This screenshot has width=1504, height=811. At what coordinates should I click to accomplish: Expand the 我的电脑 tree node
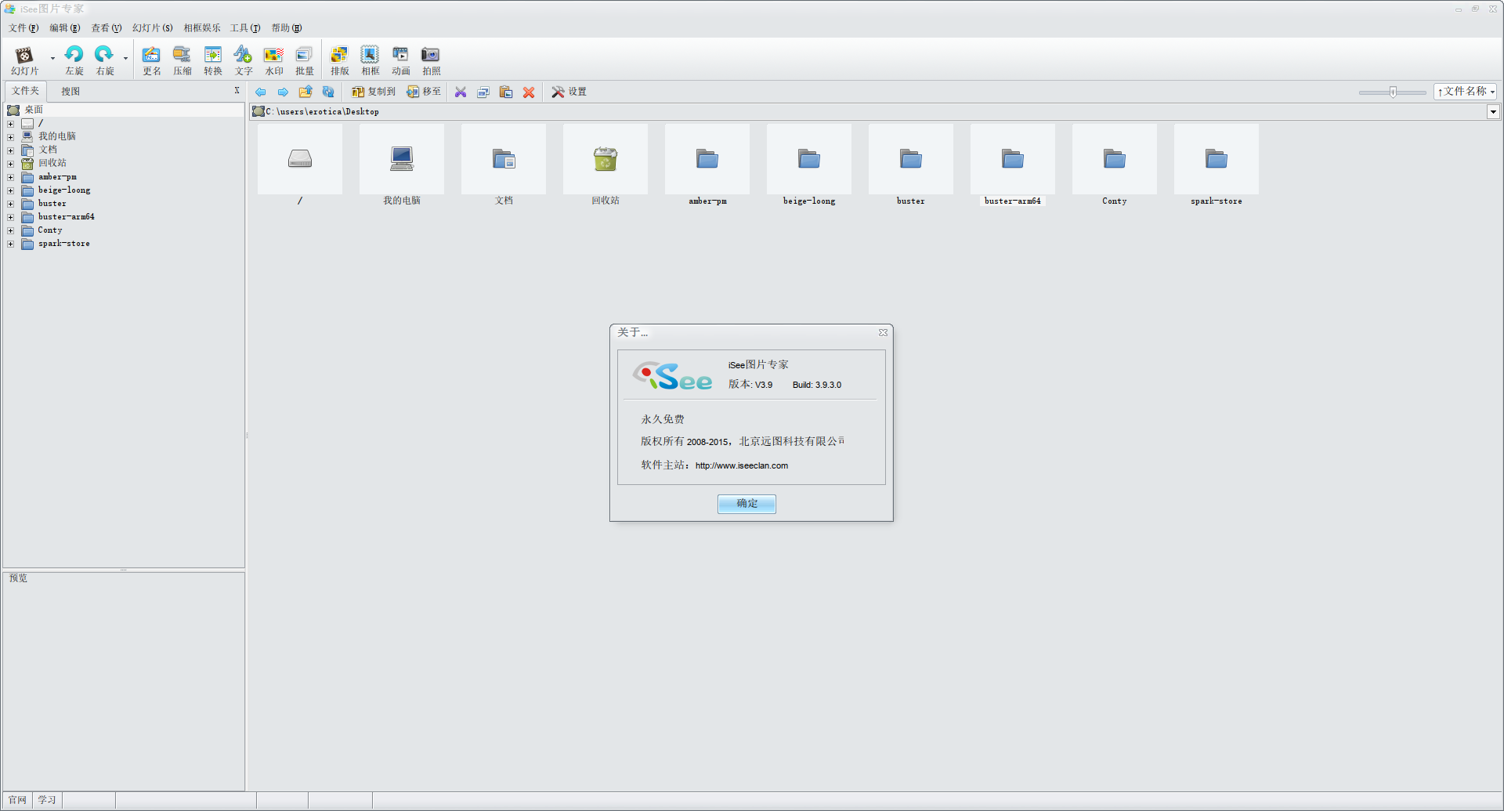coord(11,137)
